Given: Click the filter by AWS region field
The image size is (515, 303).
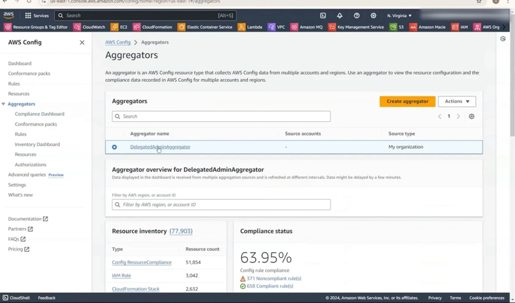Looking at the screenshot, I should click(221, 204).
